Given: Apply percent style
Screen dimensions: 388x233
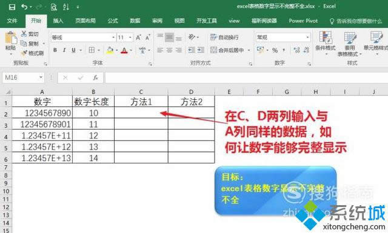Looking at the screenshot, I should pyautogui.click(x=275, y=50).
